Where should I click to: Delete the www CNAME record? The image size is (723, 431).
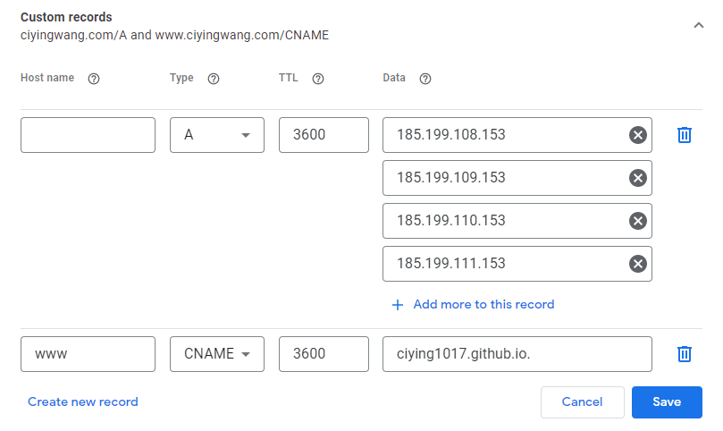click(685, 354)
